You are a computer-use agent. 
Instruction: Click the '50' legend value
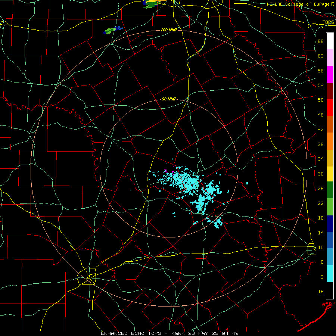(321, 100)
